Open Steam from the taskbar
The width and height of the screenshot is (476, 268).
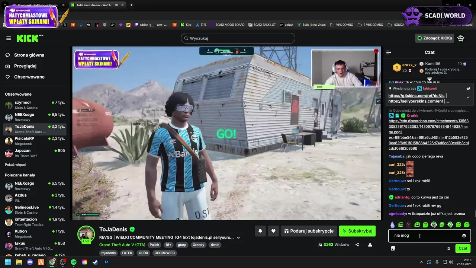(x=96, y=262)
